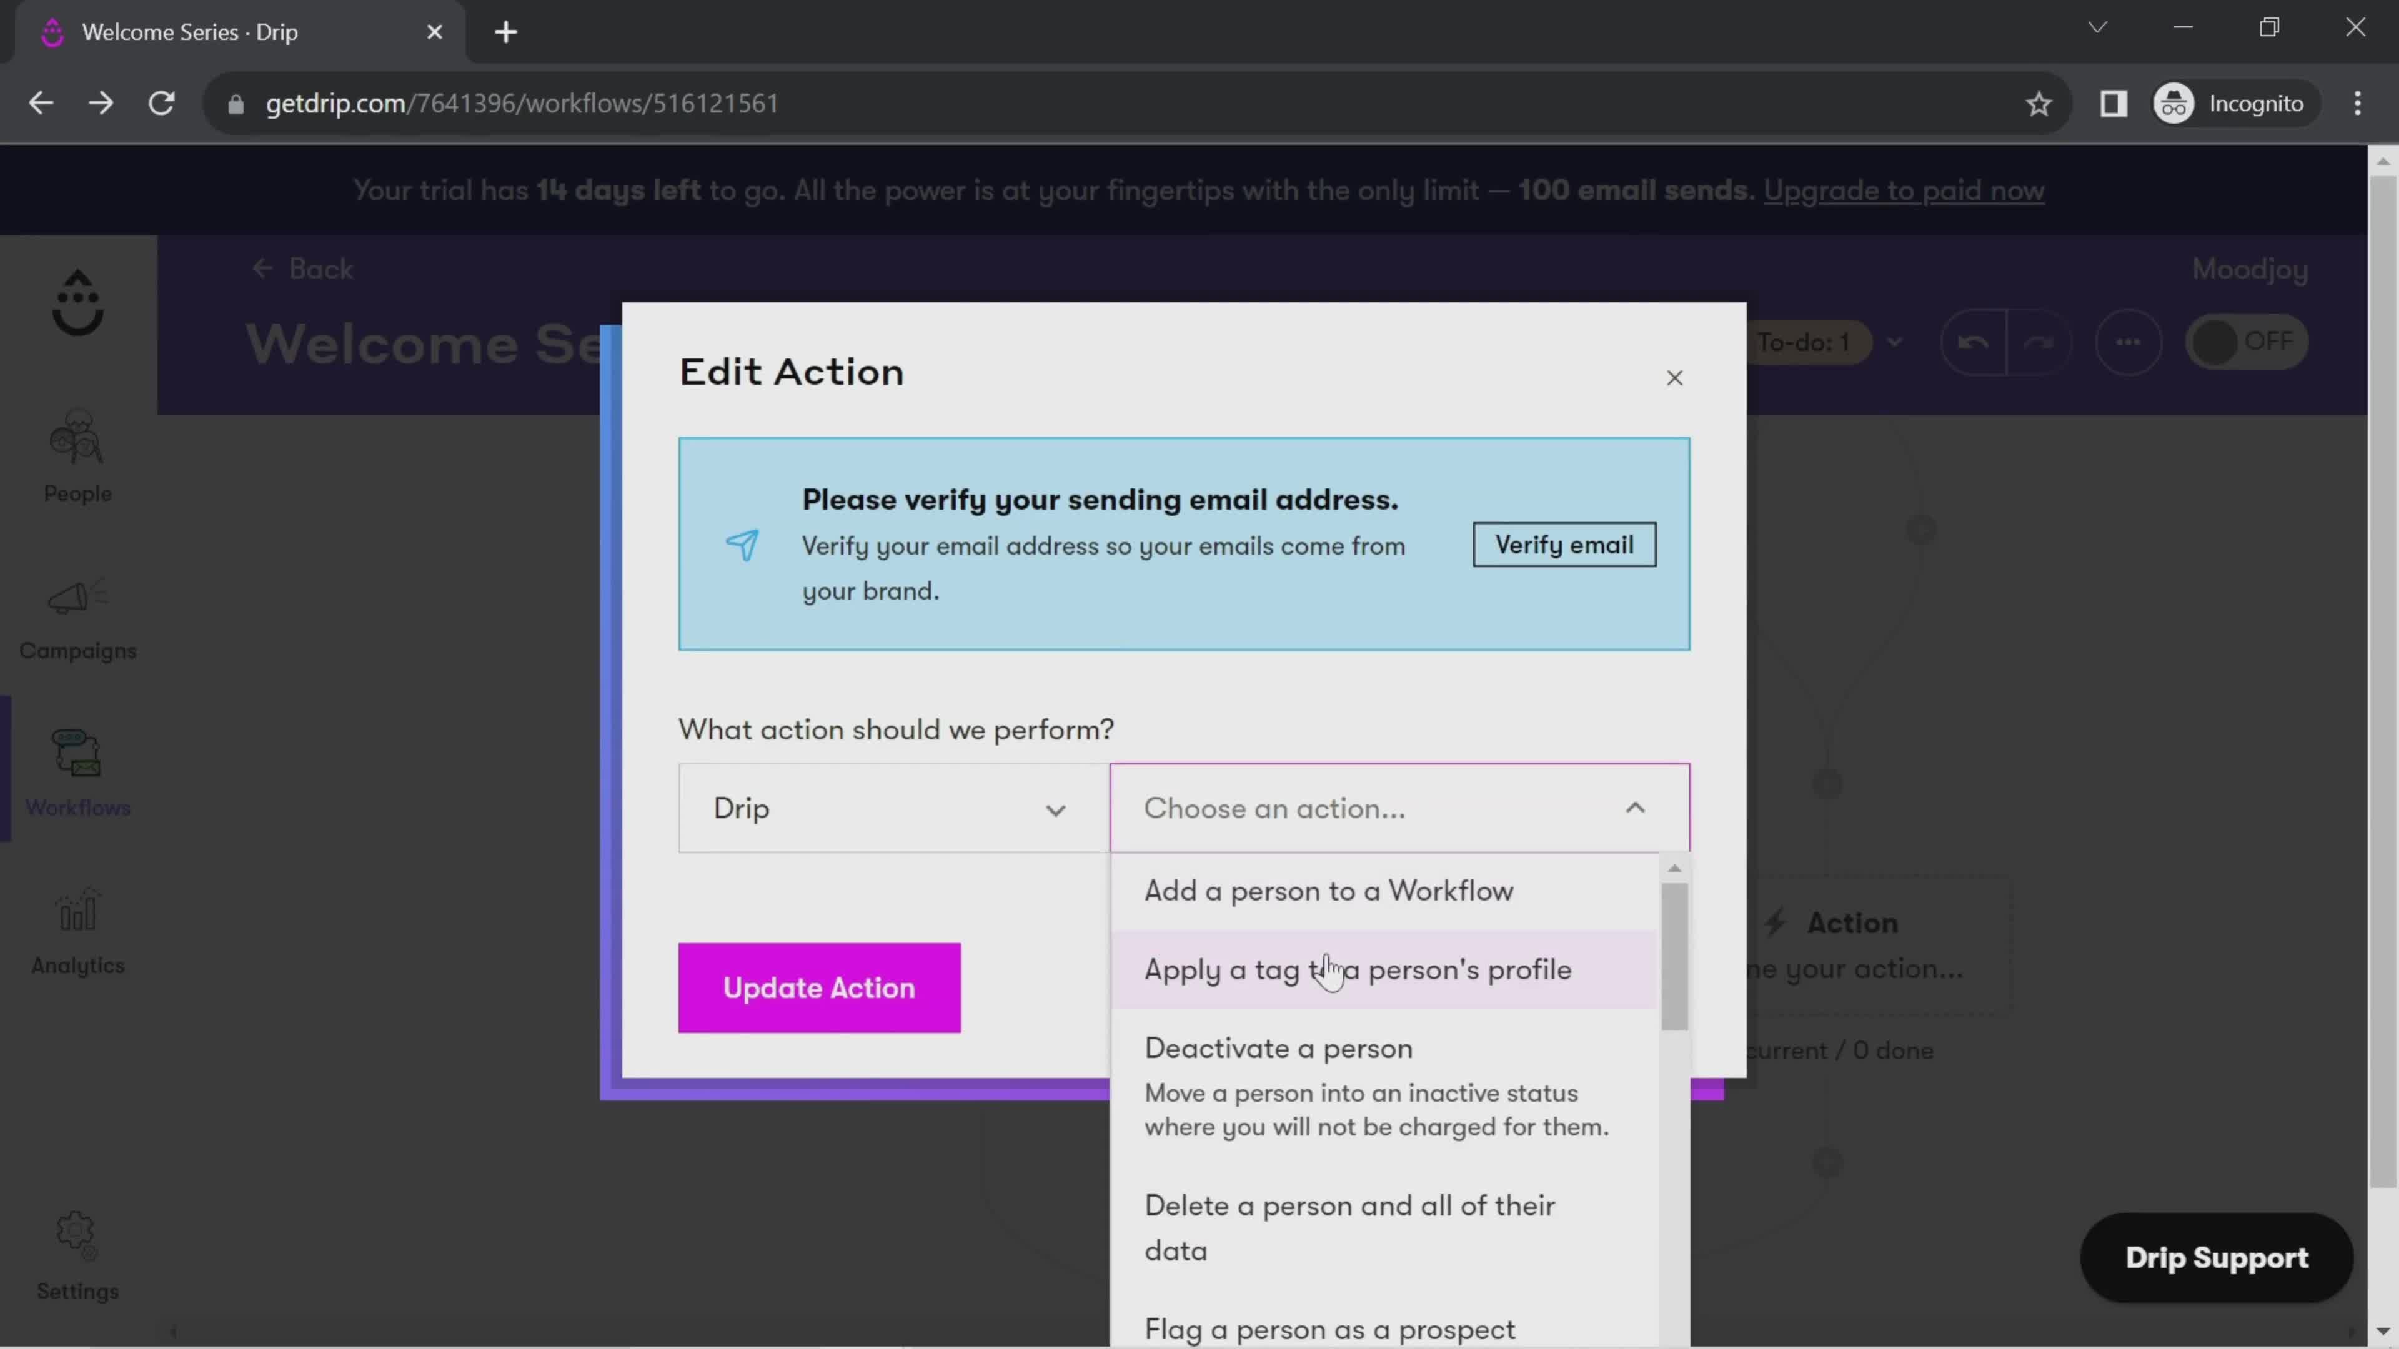This screenshot has width=2399, height=1349.
Task: Click the Back navigation link
Action: pos(302,269)
